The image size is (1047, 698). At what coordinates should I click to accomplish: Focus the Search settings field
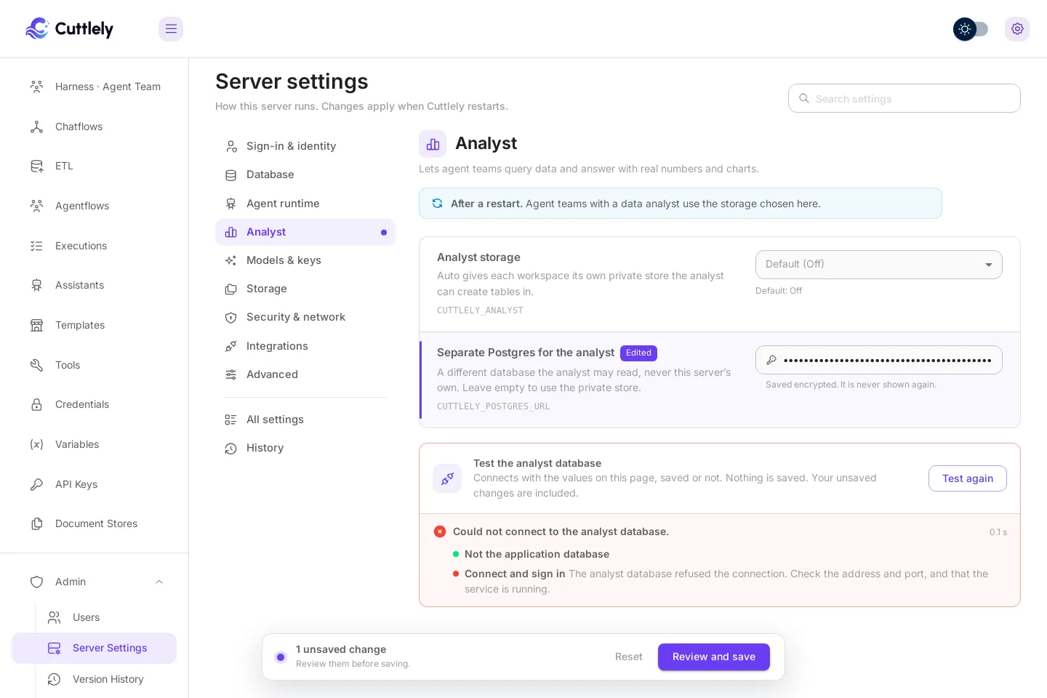tap(904, 98)
